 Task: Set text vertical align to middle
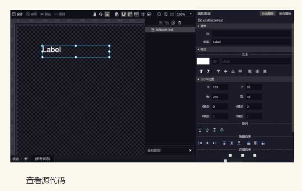226,71
